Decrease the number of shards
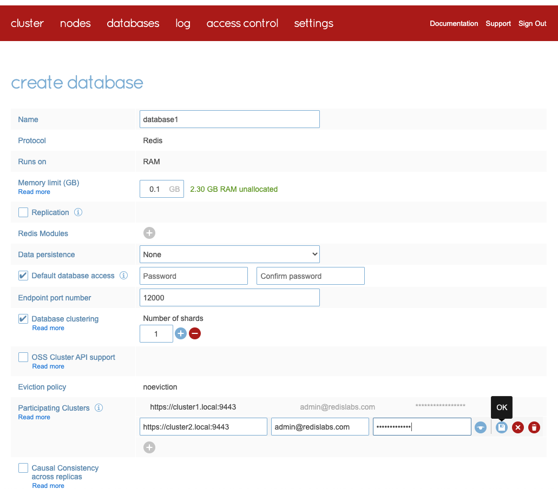The height and width of the screenshot is (489, 558). 195,333
